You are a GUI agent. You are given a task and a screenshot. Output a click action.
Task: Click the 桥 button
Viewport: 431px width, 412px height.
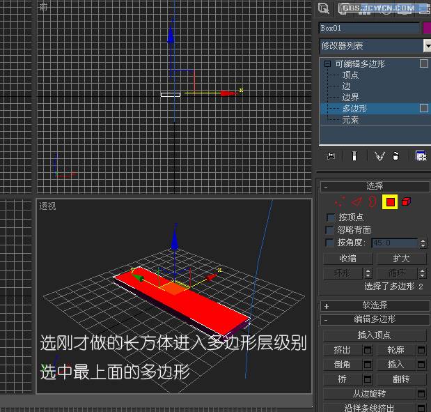tap(343, 379)
